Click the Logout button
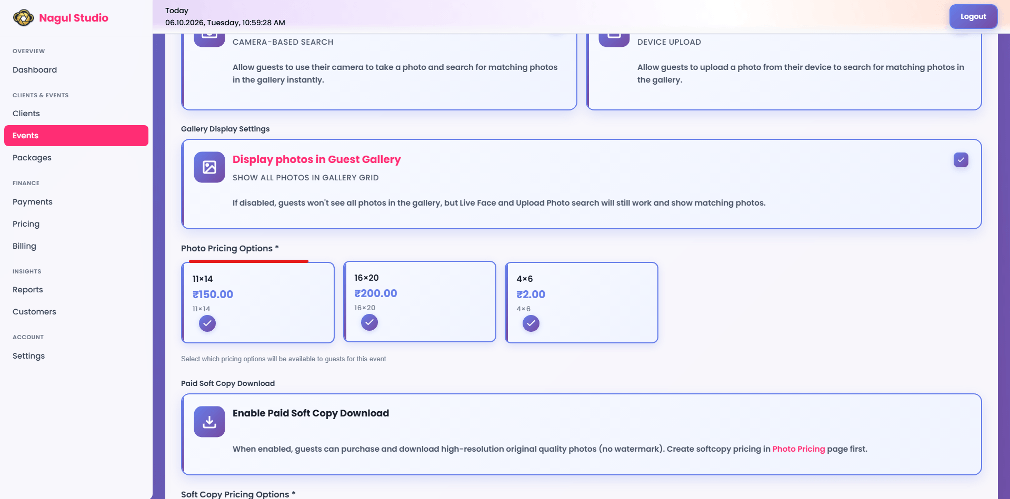The height and width of the screenshot is (499, 1010). (x=973, y=16)
